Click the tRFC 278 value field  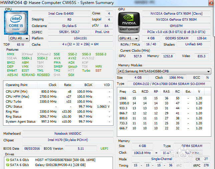click(206, 165)
